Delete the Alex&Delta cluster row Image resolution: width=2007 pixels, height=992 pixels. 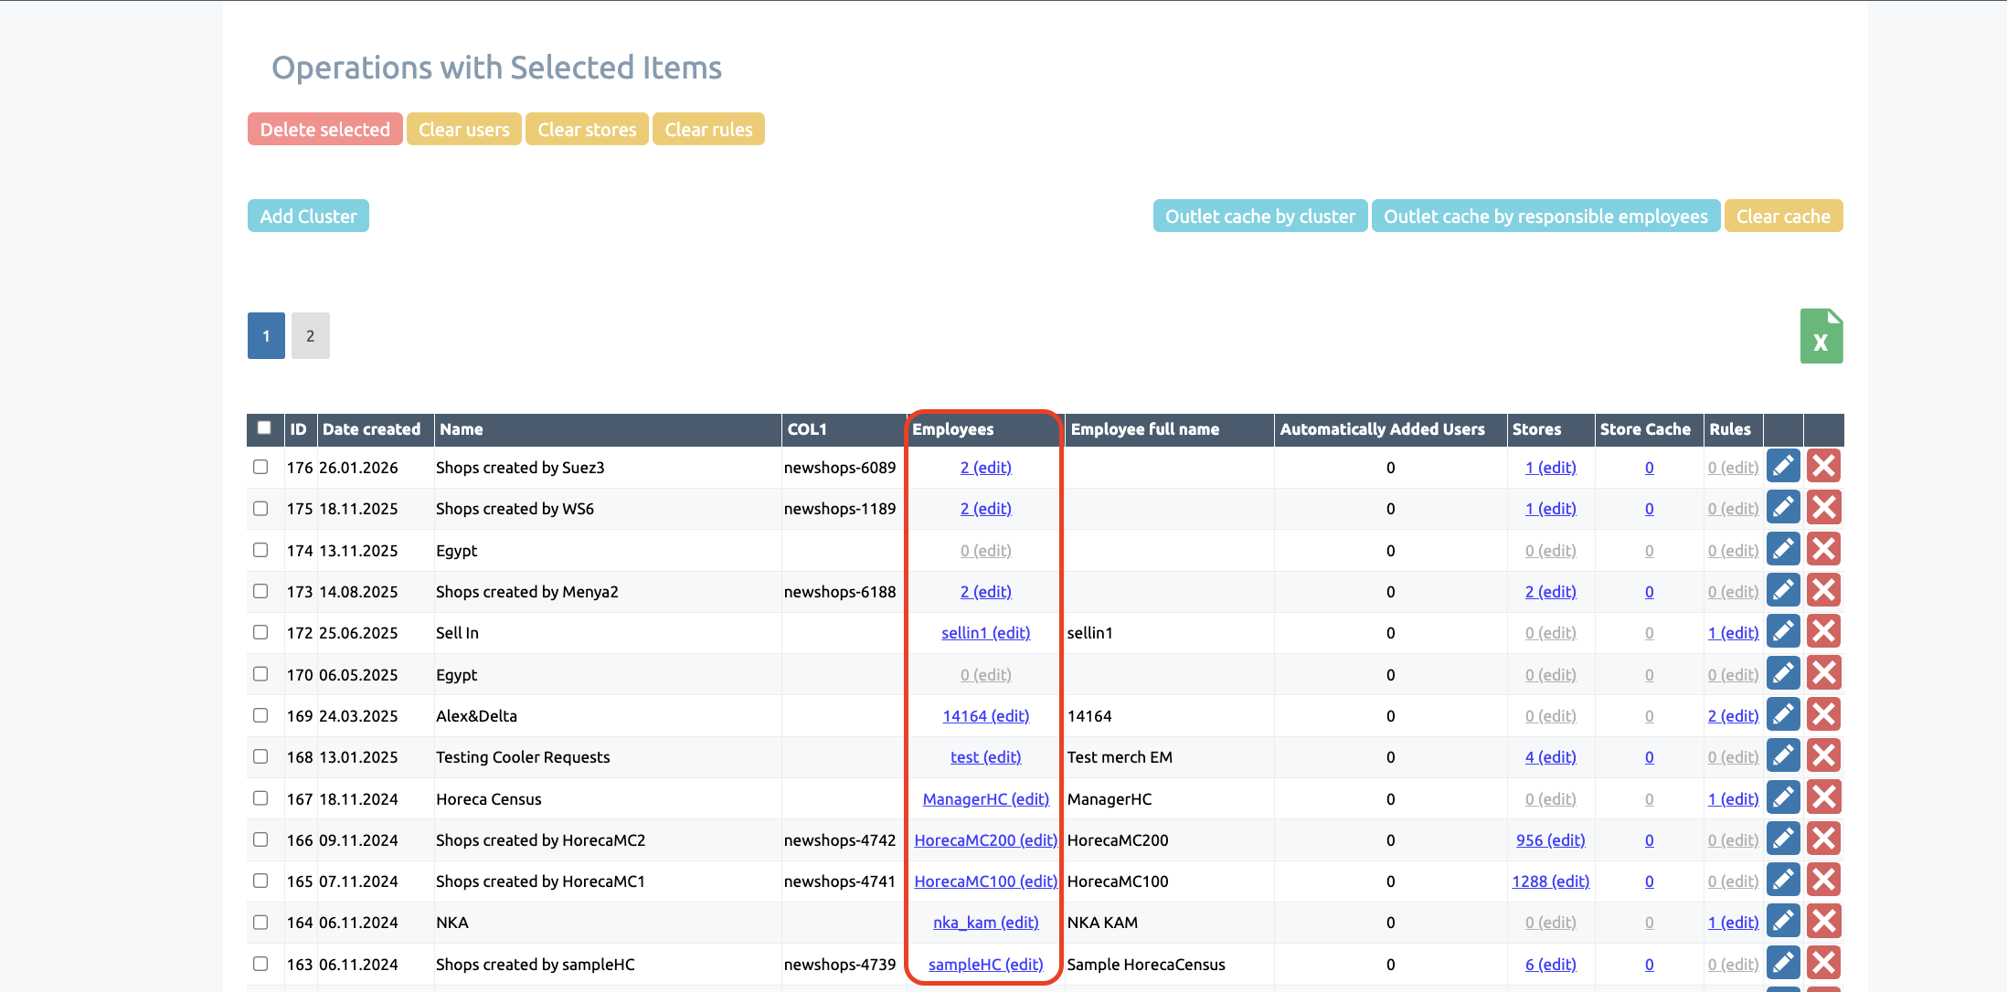1823,715
